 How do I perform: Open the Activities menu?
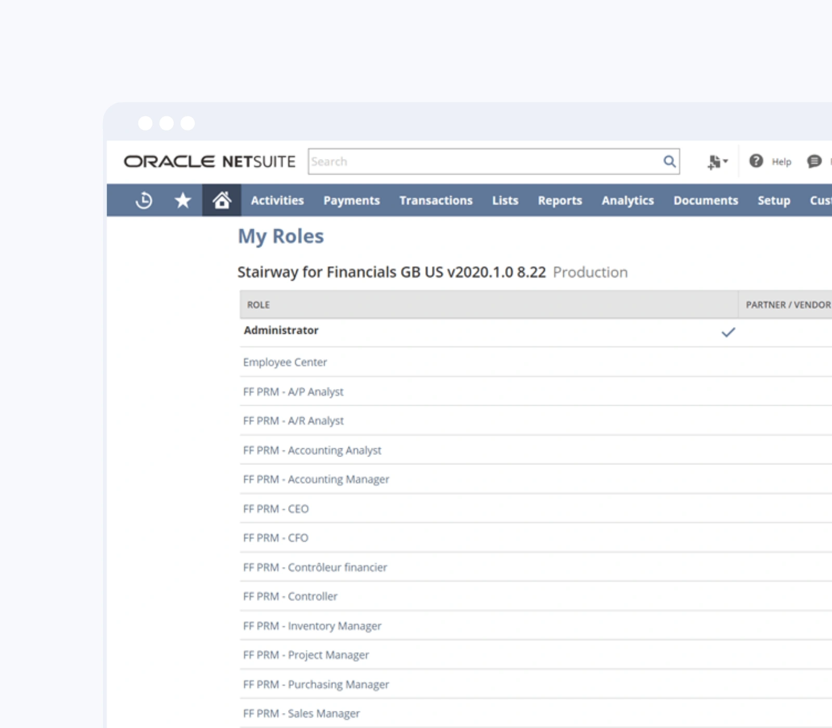(277, 200)
